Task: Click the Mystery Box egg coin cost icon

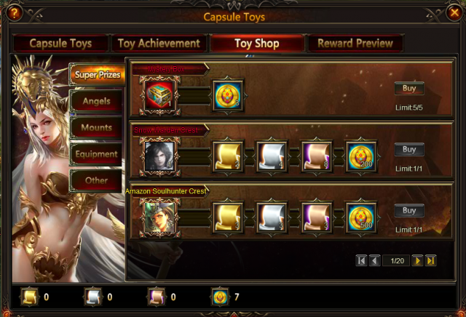Action: [228, 95]
